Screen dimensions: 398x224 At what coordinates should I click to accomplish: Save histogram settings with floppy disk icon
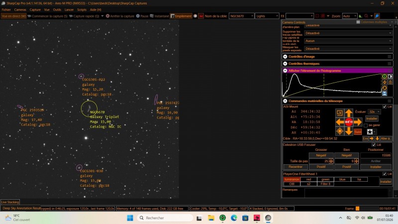tap(385, 94)
